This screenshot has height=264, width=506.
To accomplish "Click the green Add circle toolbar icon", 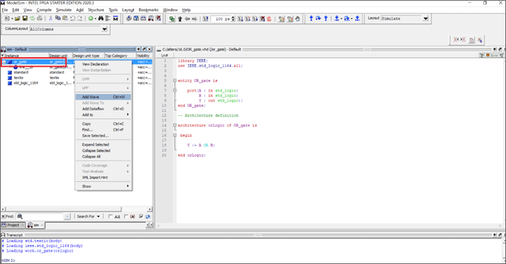I will (90, 19).
